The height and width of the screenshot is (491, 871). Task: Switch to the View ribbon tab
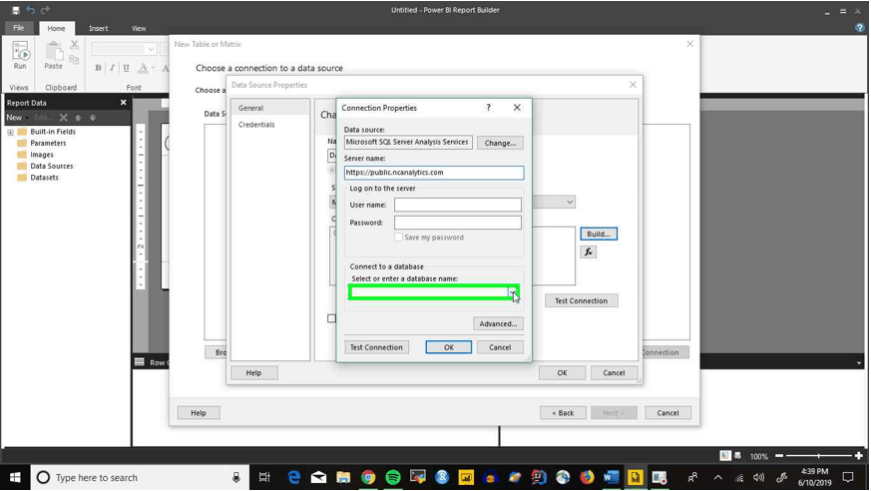139,28
